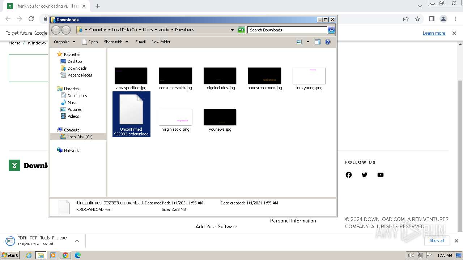This screenshot has height=260, width=463.
Task: Toggle the preview pane icon
Action: point(318,42)
